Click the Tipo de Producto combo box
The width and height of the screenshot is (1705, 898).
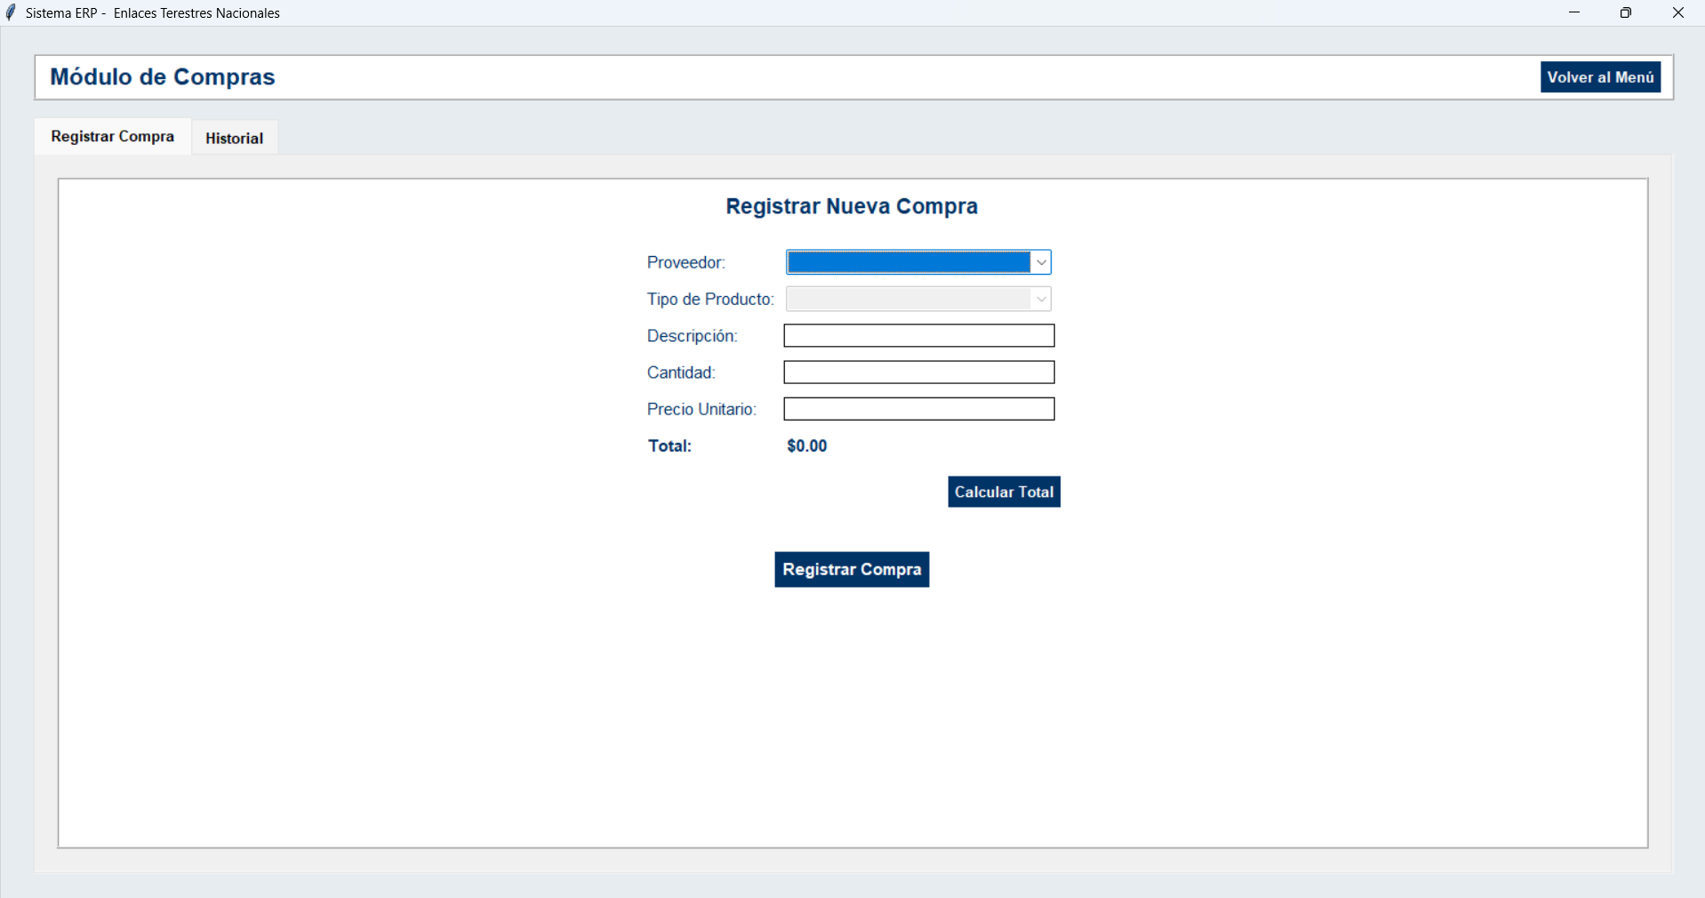tap(918, 299)
